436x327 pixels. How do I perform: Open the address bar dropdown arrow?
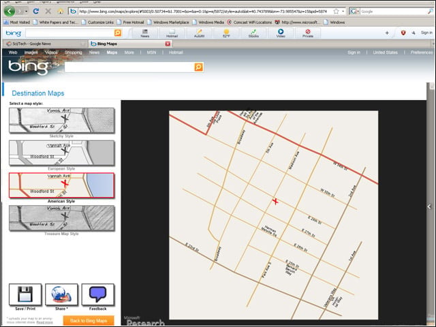pos(343,12)
